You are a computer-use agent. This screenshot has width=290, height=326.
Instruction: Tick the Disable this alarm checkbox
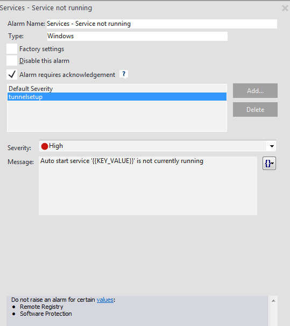12,61
